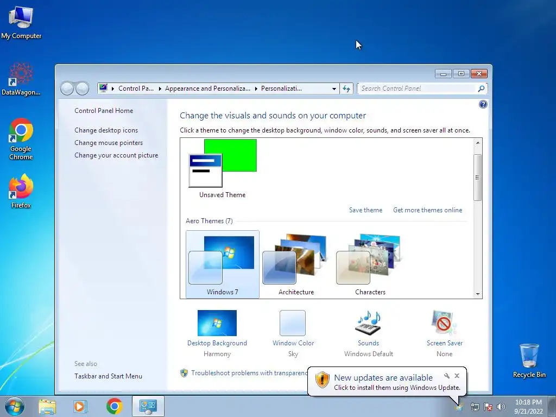Open the Screen Saver icon

(444, 323)
